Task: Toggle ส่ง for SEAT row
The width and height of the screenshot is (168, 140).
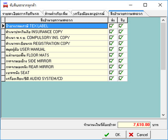Action: tap(111, 72)
